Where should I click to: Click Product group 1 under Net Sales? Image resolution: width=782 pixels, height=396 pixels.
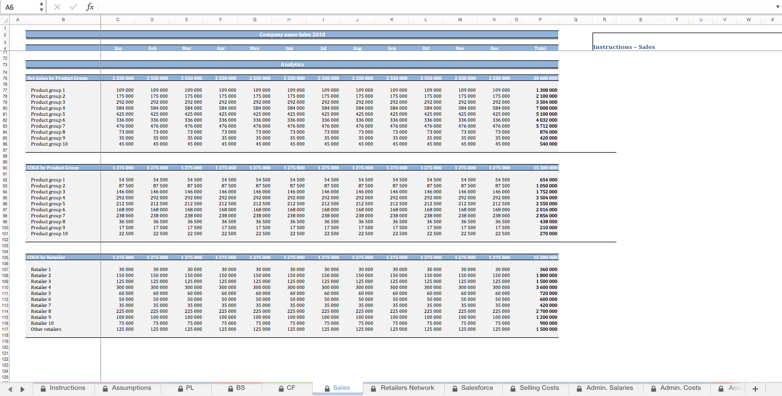click(48, 90)
